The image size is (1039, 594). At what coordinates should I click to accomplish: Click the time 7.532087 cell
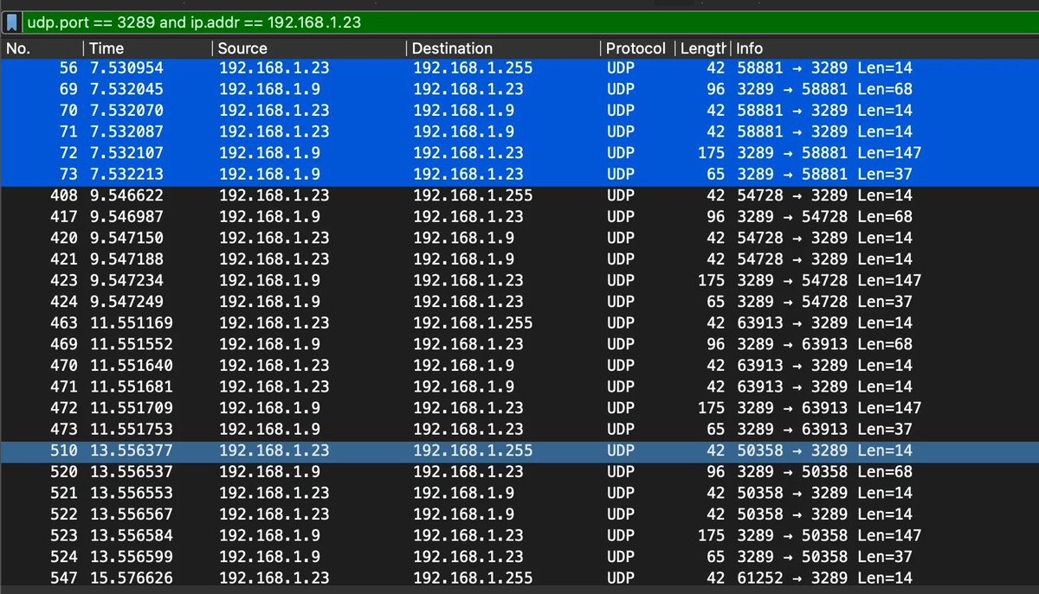click(126, 131)
